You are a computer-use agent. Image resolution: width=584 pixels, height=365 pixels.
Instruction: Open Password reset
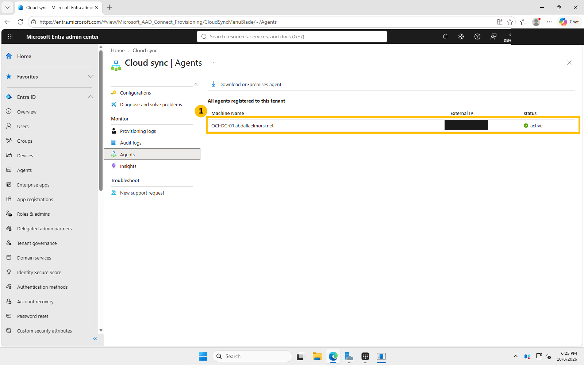click(32, 316)
